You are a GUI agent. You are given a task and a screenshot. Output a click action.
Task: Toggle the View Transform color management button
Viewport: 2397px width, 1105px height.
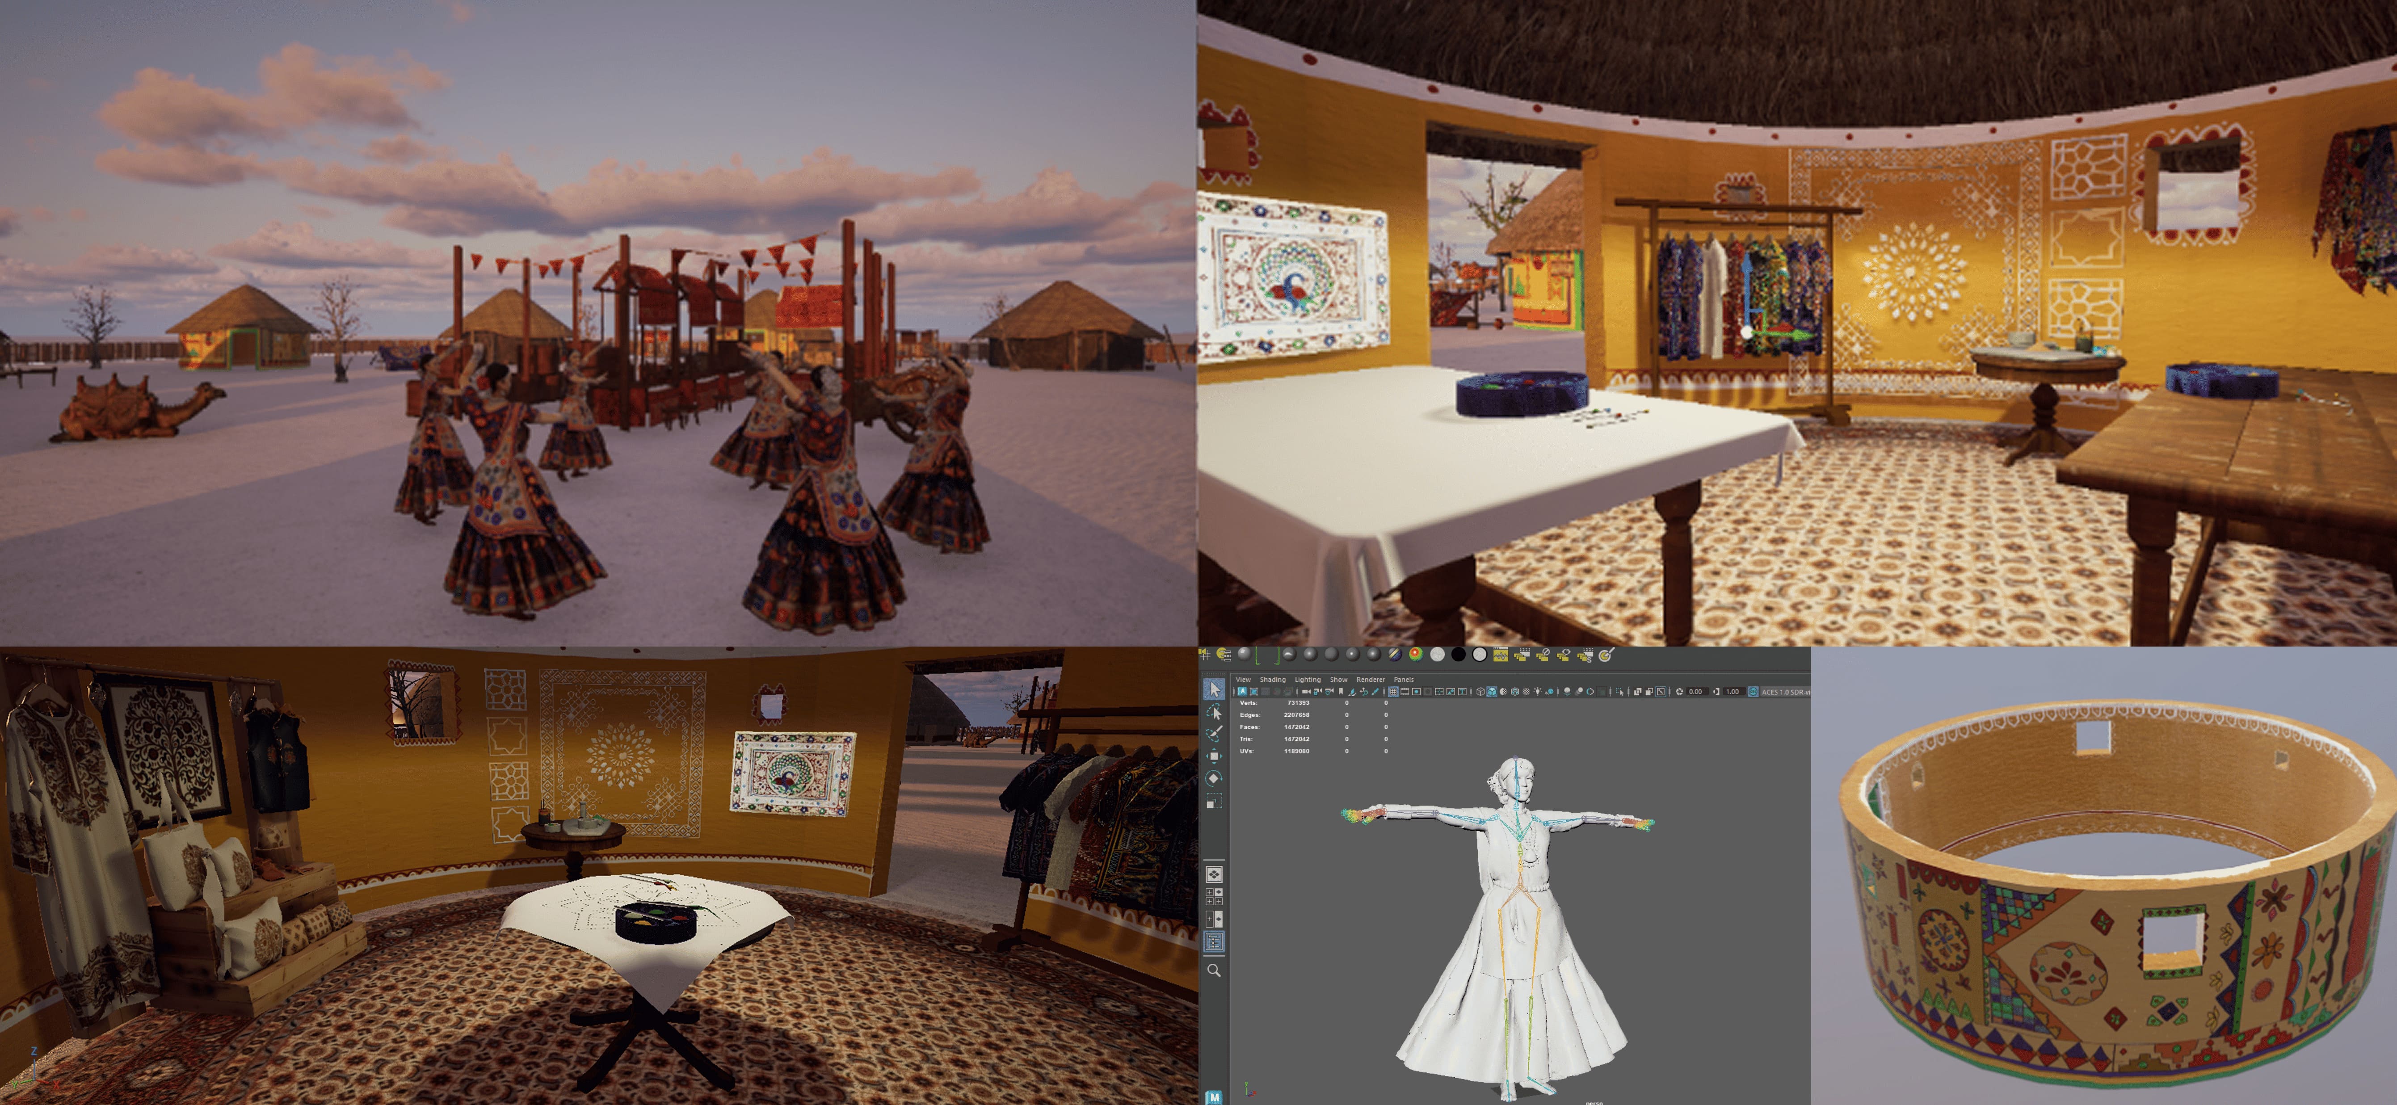1753,691
